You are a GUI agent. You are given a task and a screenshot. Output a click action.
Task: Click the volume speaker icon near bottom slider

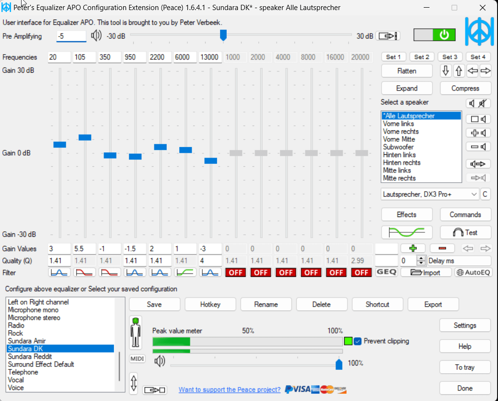coord(160,361)
